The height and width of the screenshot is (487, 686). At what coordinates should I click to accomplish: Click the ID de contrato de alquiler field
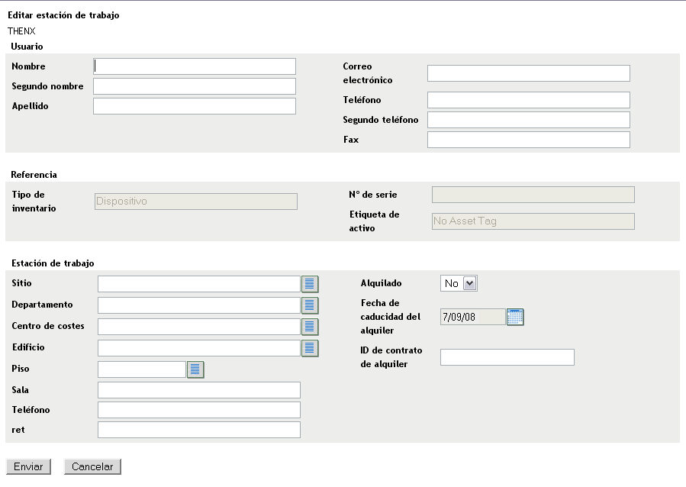pos(507,357)
